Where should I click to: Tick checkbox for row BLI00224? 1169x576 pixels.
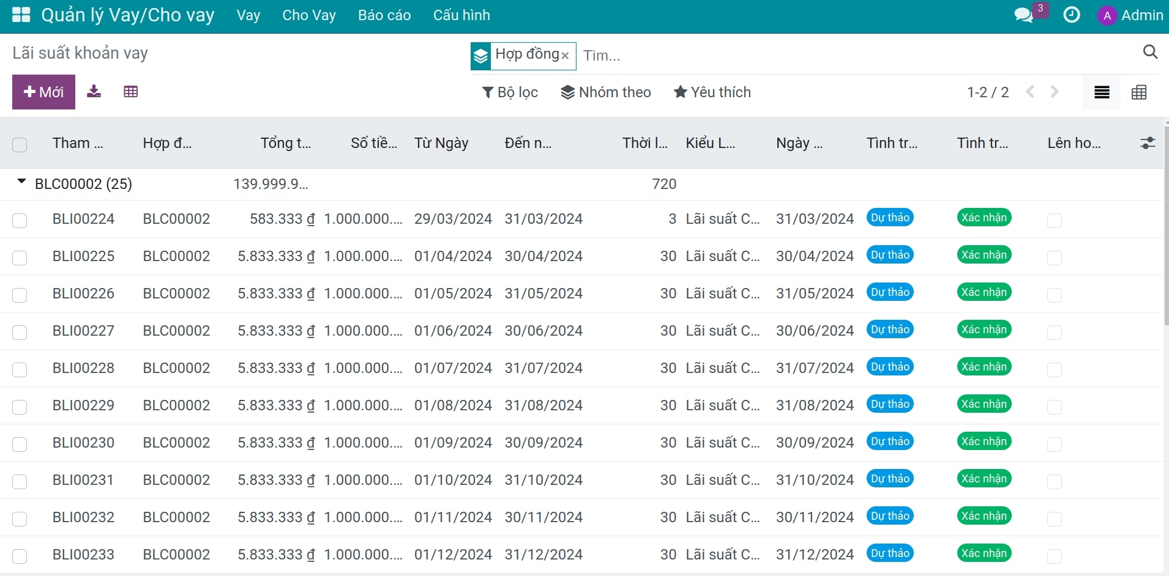20,220
